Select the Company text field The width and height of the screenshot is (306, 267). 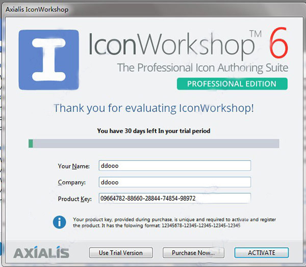point(174,182)
